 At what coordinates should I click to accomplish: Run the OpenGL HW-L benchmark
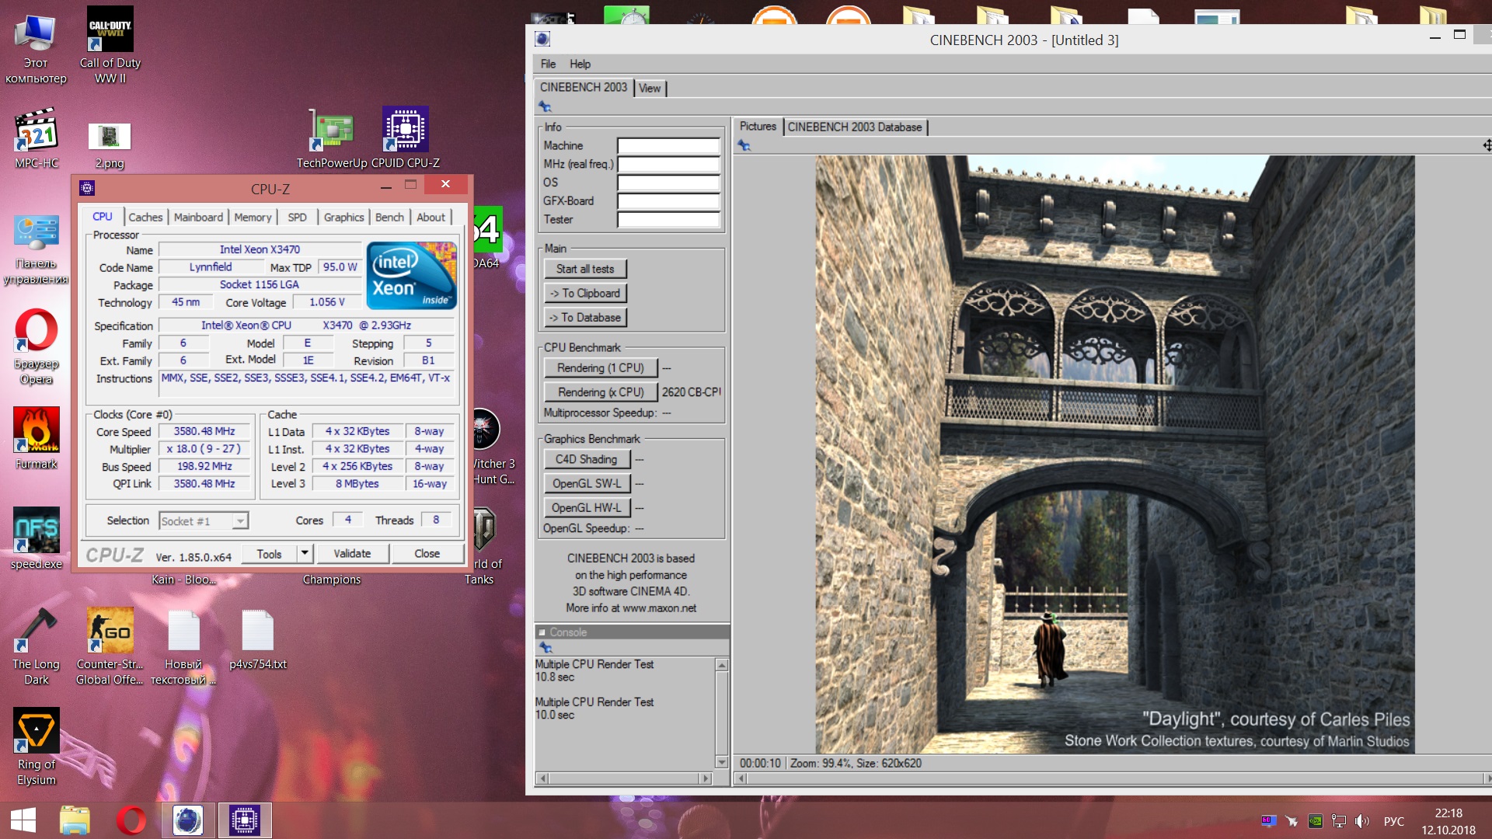click(x=586, y=508)
